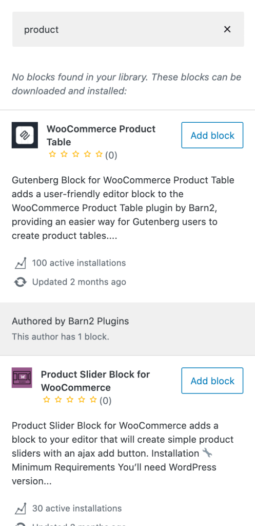Image resolution: width=255 pixels, height=526 pixels.
Task: Click the WooCommerce Product Table plugin icon
Action: click(25, 135)
